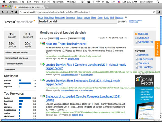Click the 'loaded' keyword bar
Image resolution: width=162 pixels, height=122 pixels.
pyautogui.click(x=25, y=98)
